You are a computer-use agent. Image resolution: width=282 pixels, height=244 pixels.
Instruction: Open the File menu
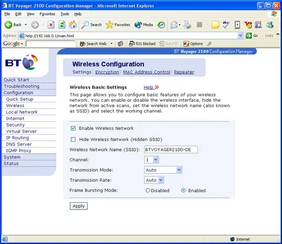(7, 14)
